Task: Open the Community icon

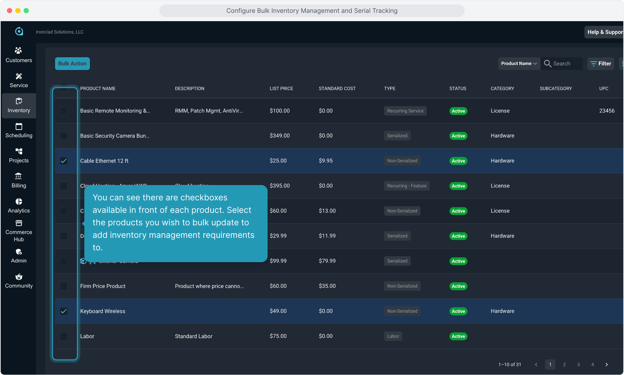Action: coord(19,277)
